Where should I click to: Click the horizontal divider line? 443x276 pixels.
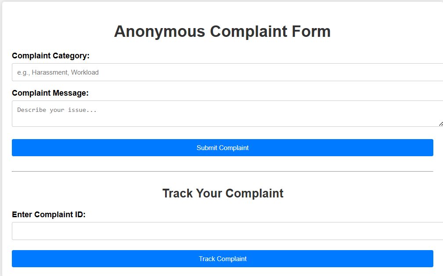click(x=222, y=171)
